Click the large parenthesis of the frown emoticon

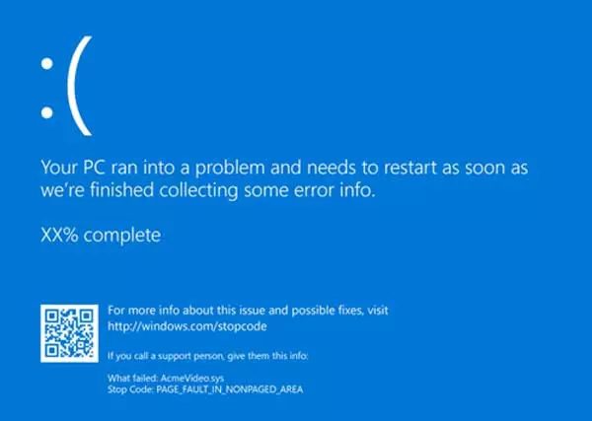(x=80, y=86)
